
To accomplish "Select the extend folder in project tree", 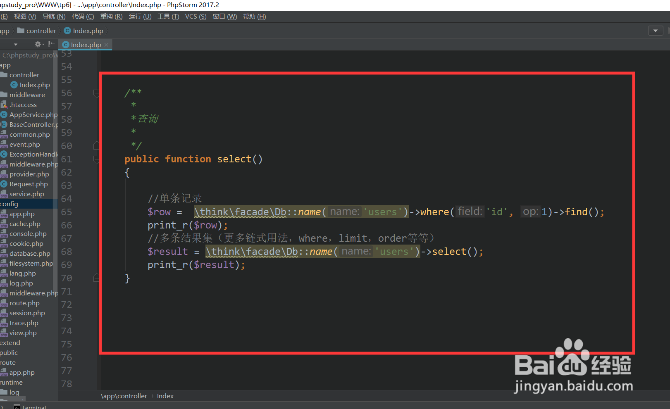I will point(10,342).
